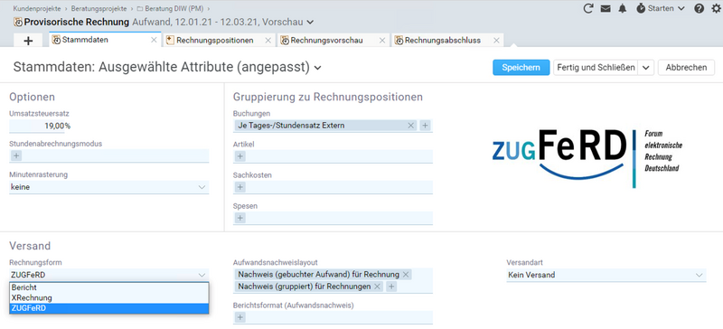
Task: Click the stopwatch icon next to Starten
Action: pyautogui.click(x=641, y=8)
